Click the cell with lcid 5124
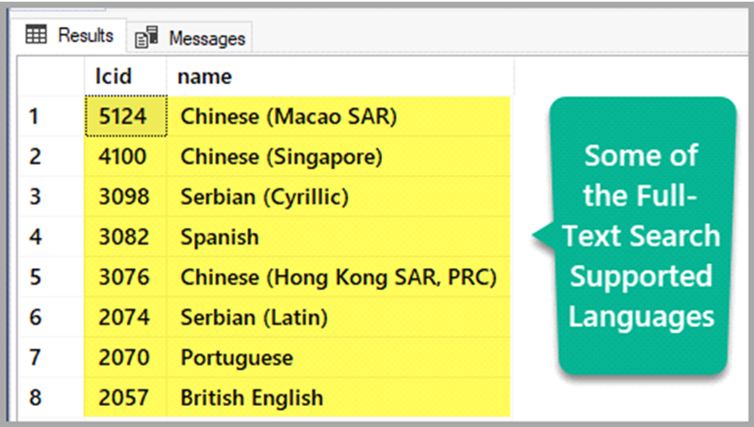 (x=126, y=116)
